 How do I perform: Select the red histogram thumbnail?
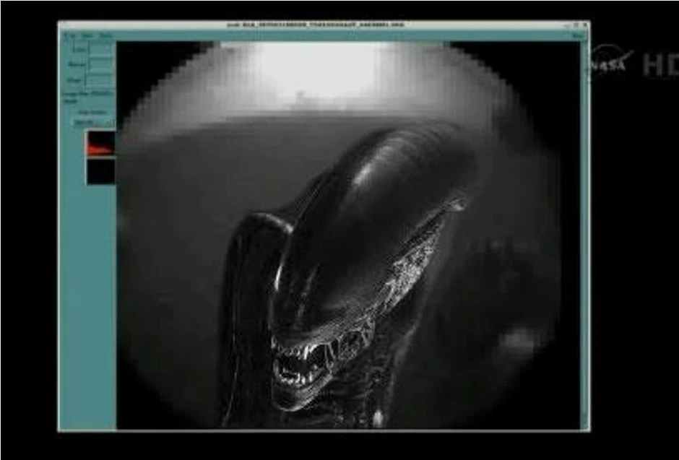coord(100,144)
